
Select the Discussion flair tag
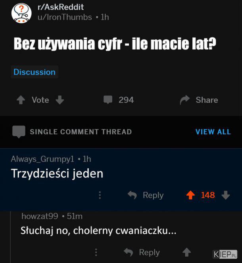35,72
